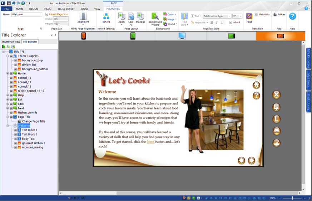Image resolution: width=312 pixels, height=201 pixels.
Task: Open the Background Wizard
Action: coord(155,19)
